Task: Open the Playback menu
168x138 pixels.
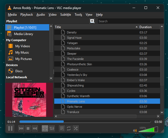Action: tap(26, 15)
